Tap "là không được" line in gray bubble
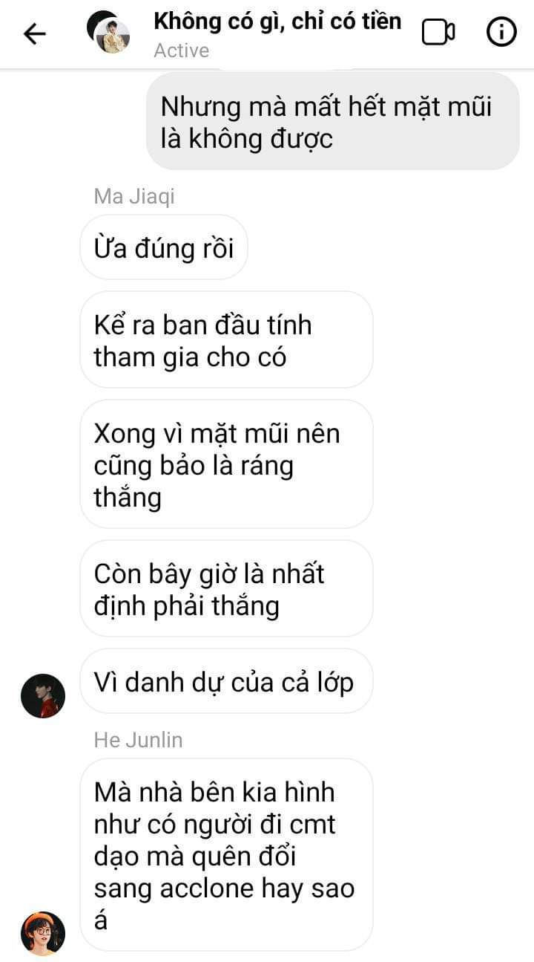The height and width of the screenshot is (962, 534). coord(247,138)
